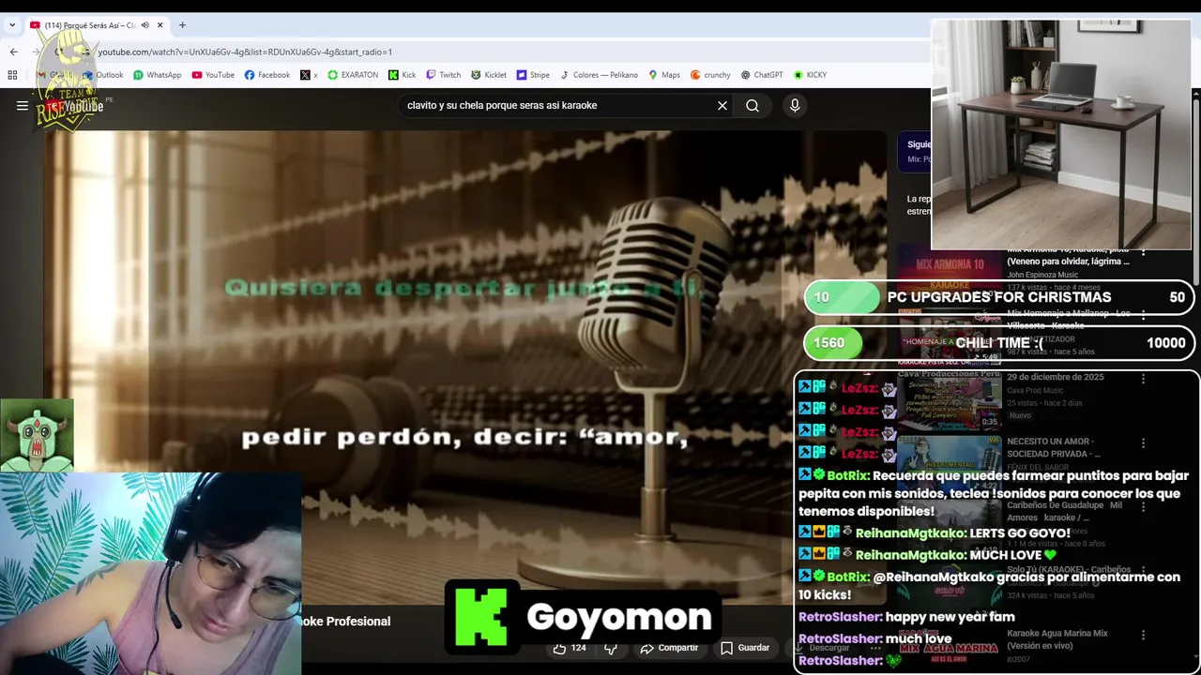The height and width of the screenshot is (675, 1201).
Task: Open the MIX ARMONIA 10 karaoke thumbnail
Action: [x=949, y=272]
